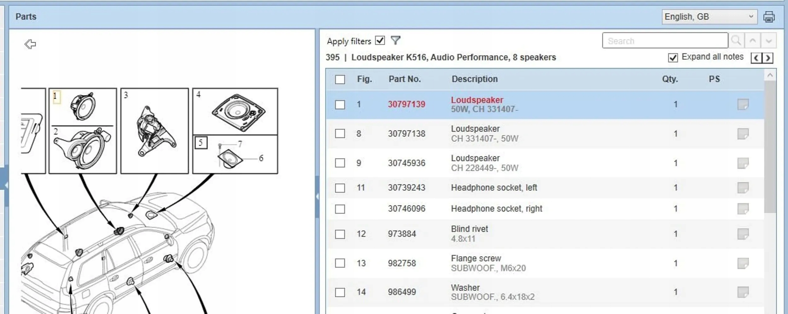Open the filter funnel icon
The width and height of the screenshot is (788, 314).
pyautogui.click(x=395, y=40)
